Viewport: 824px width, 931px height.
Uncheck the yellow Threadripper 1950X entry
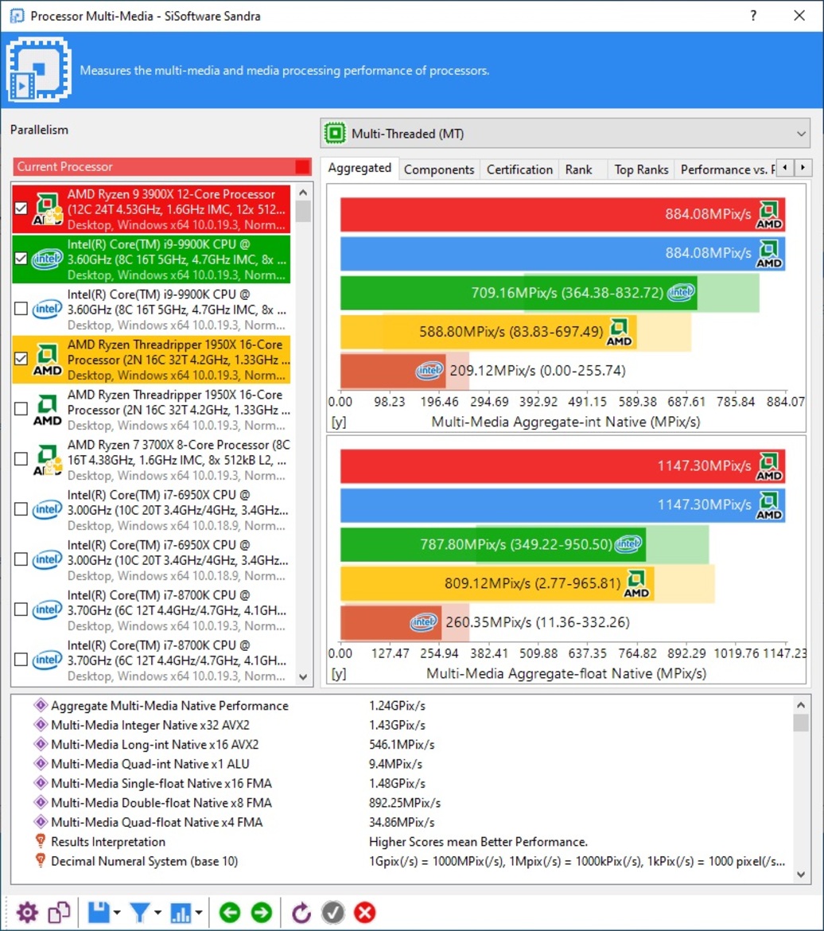(21, 359)
